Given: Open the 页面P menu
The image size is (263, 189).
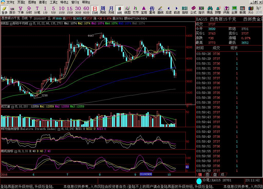Looking at the screenshot, I should tap(21, 2).
